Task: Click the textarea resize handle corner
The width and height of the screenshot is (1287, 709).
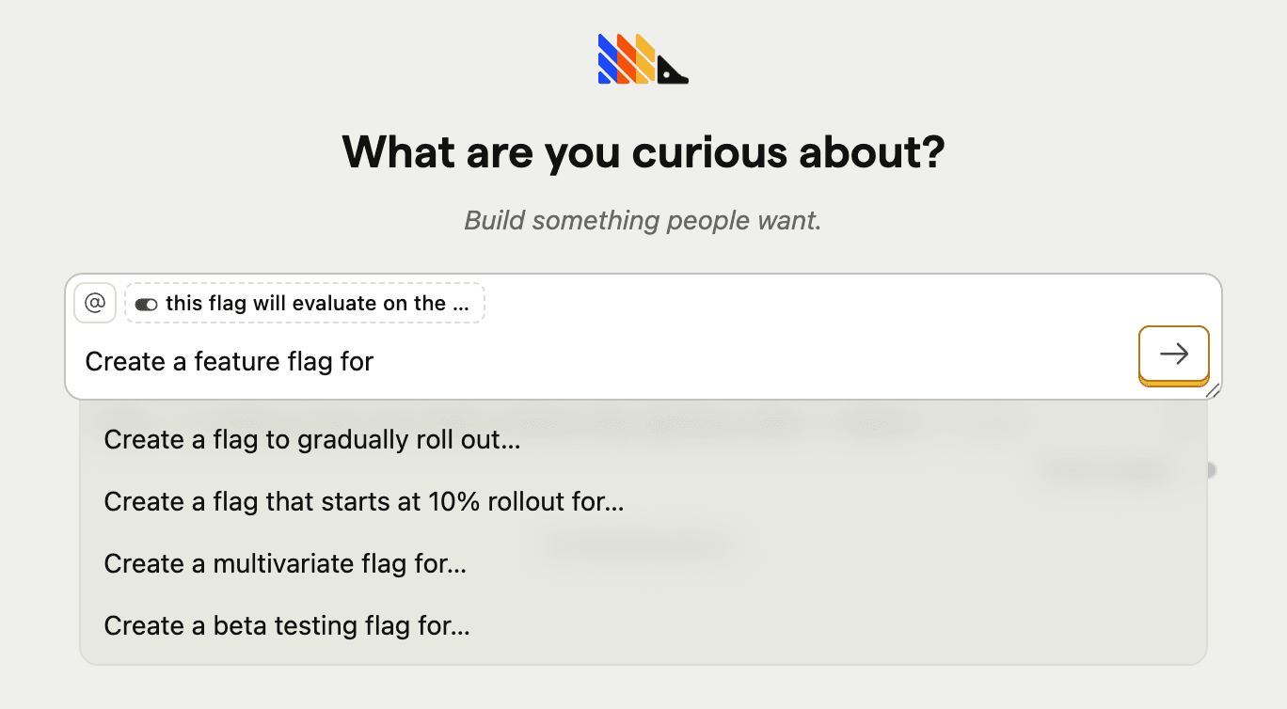Action: click(1213, 390)
